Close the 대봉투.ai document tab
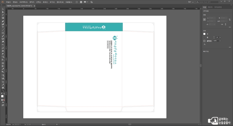The height and width of the screenshot is (126, 233). pyautogui.click(x=34, y=6)
